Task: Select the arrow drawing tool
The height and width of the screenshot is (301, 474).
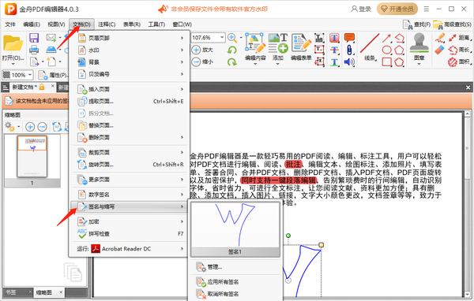Action: [386, 38]
